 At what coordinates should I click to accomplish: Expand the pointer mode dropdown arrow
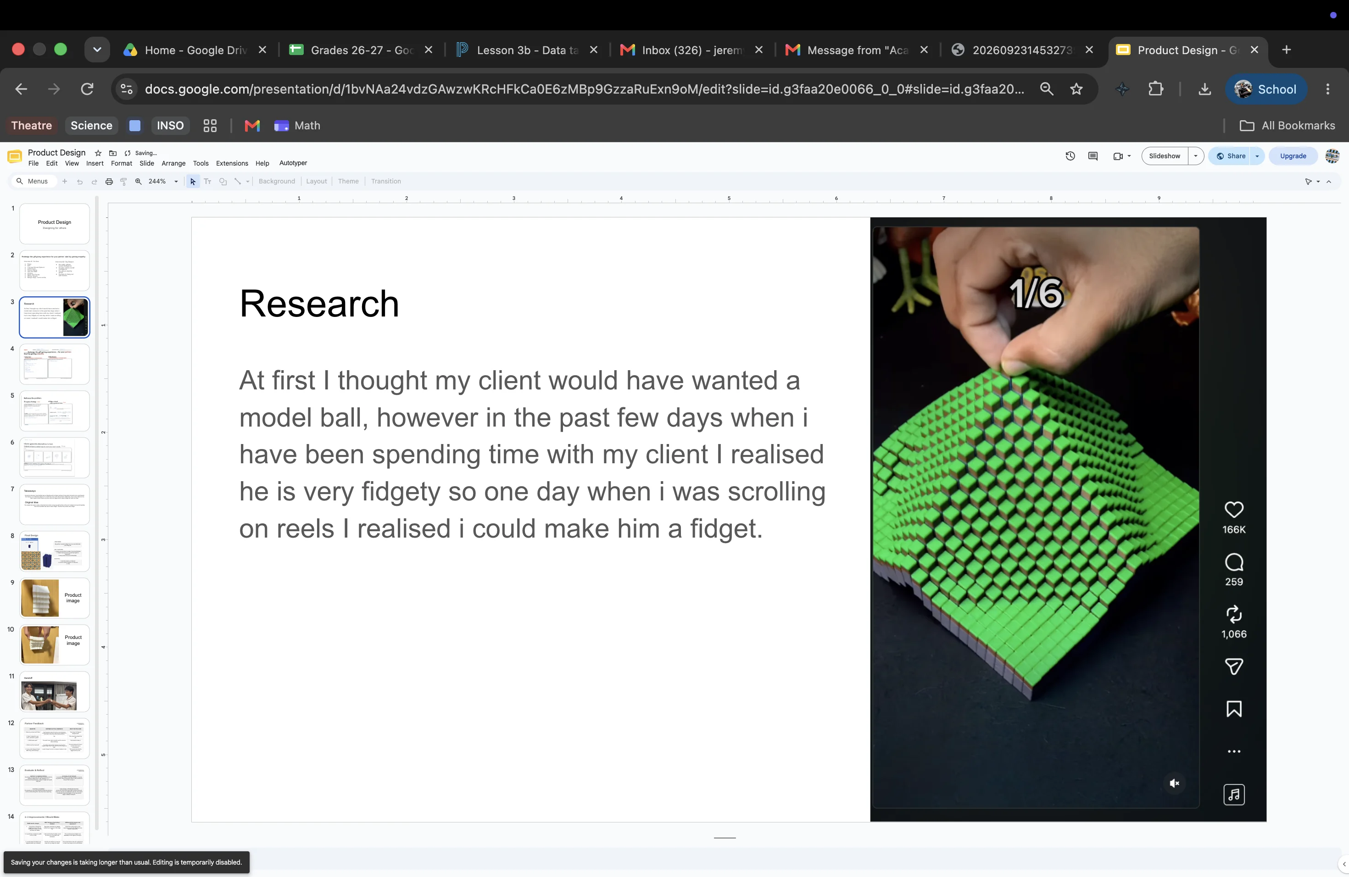pyautogui.click(x=1318, y=181)
